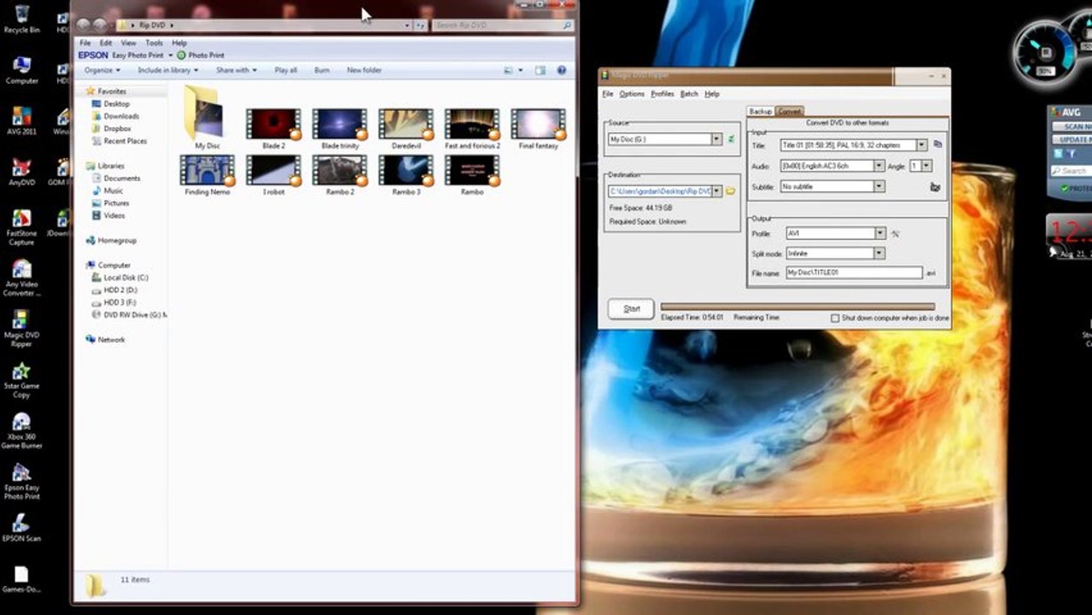Click the conversion progress bar

pyautogui.click(x=797, y=307)
